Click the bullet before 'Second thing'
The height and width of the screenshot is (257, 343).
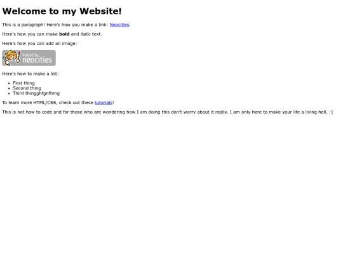click(9, 88)
